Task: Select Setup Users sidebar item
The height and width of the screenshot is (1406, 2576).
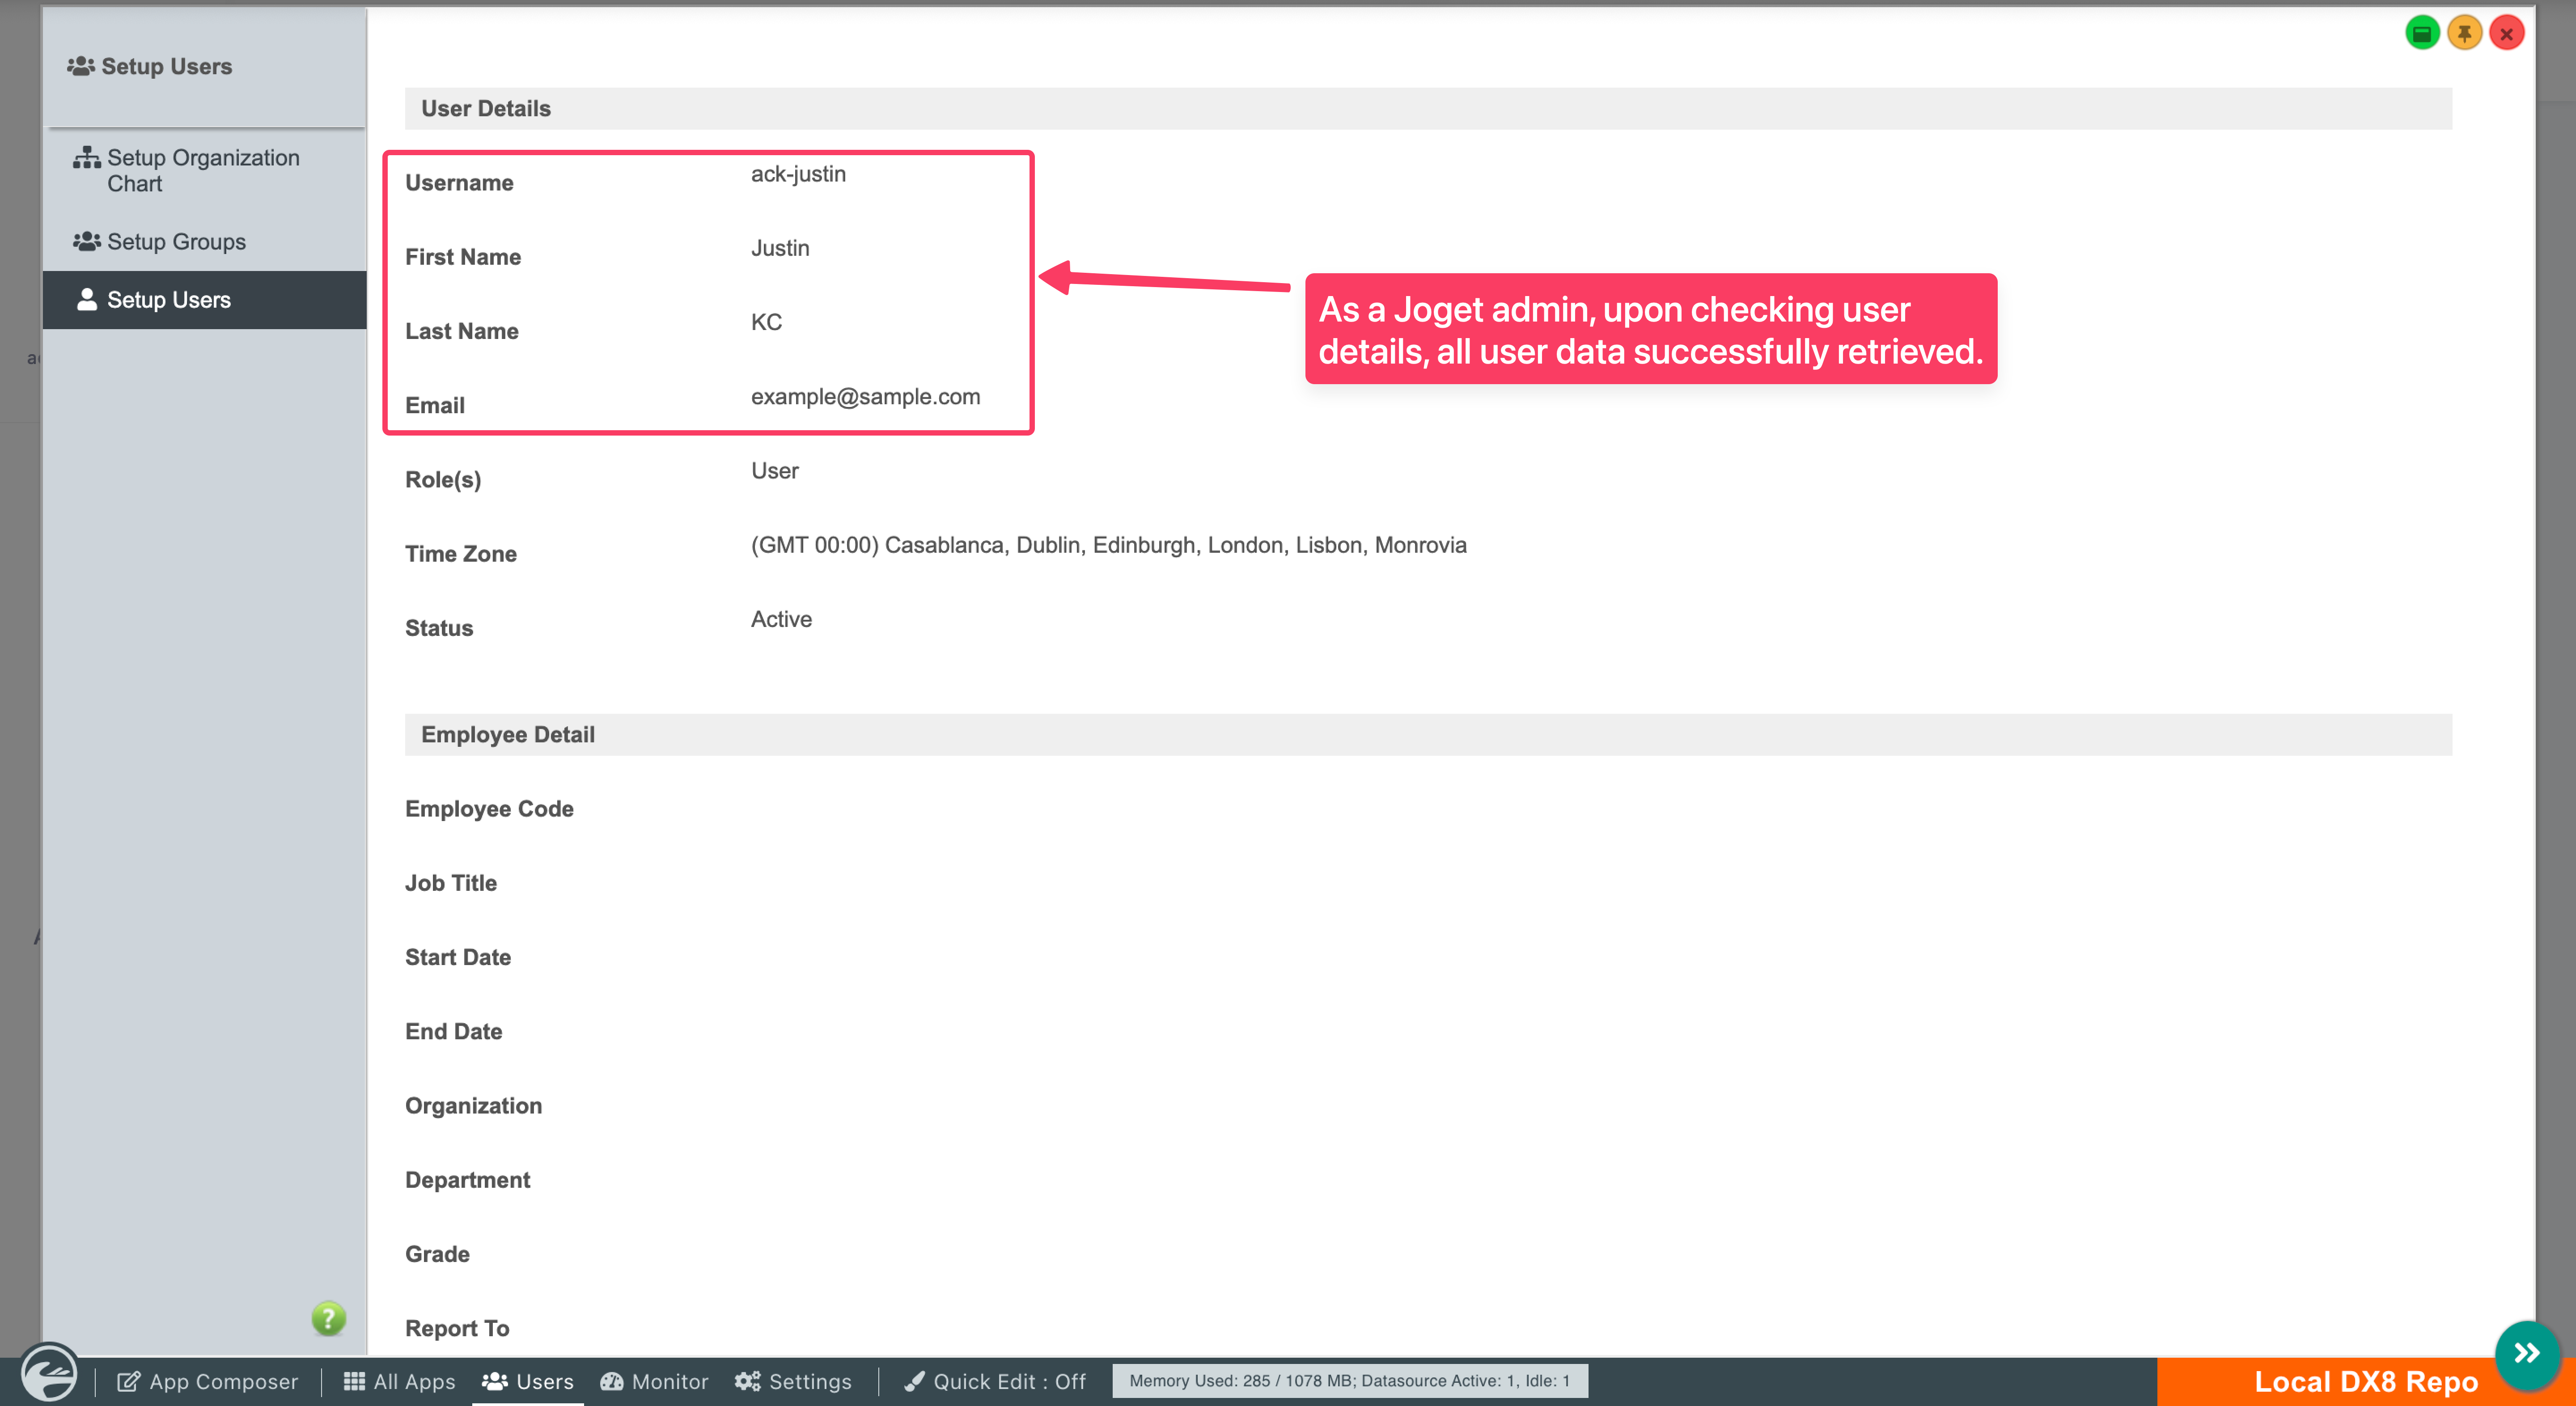Action: [x=205, y=300]
